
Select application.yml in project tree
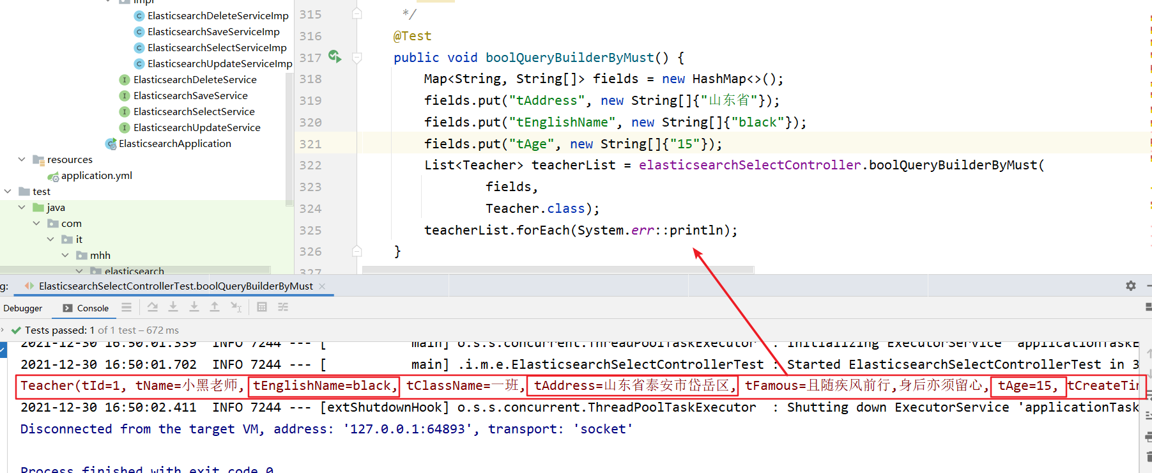pos(96,176)
